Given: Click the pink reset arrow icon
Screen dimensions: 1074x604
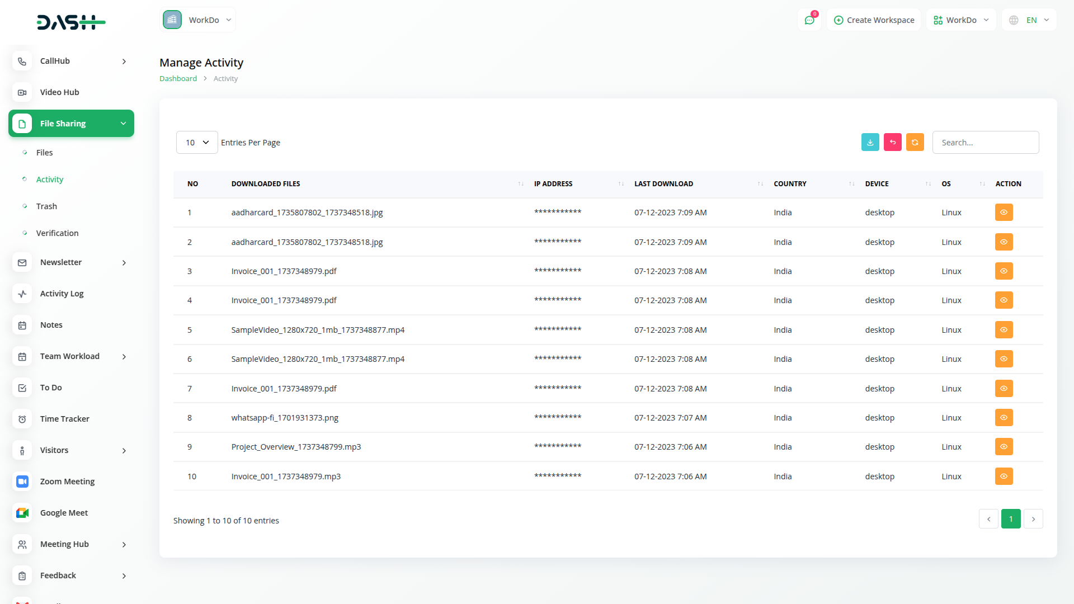Looking at the screenshot, I should 892,143.
